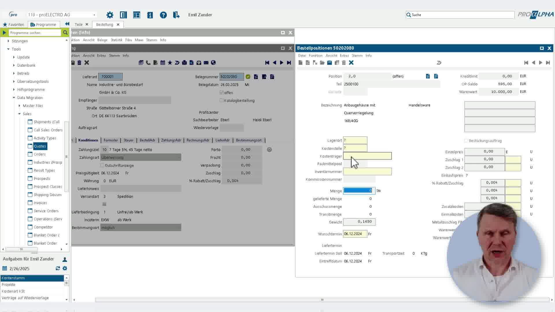Click the bottom horizontal scrollbar

322,300
